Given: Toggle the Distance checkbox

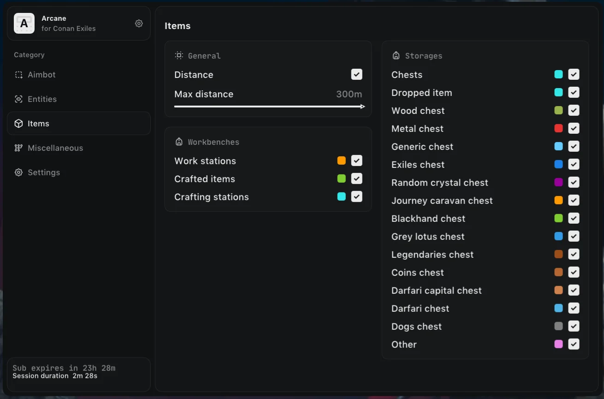Looking at the screenshot, I should (x=356, y=74).
